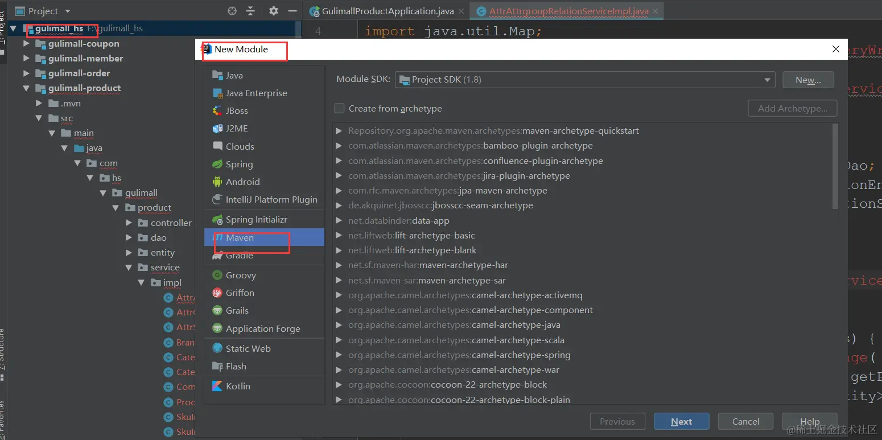Choose Java Enterprise icon in module list
Image resolution: width=882 pixels, height=440 pixels.
point(217,93)
